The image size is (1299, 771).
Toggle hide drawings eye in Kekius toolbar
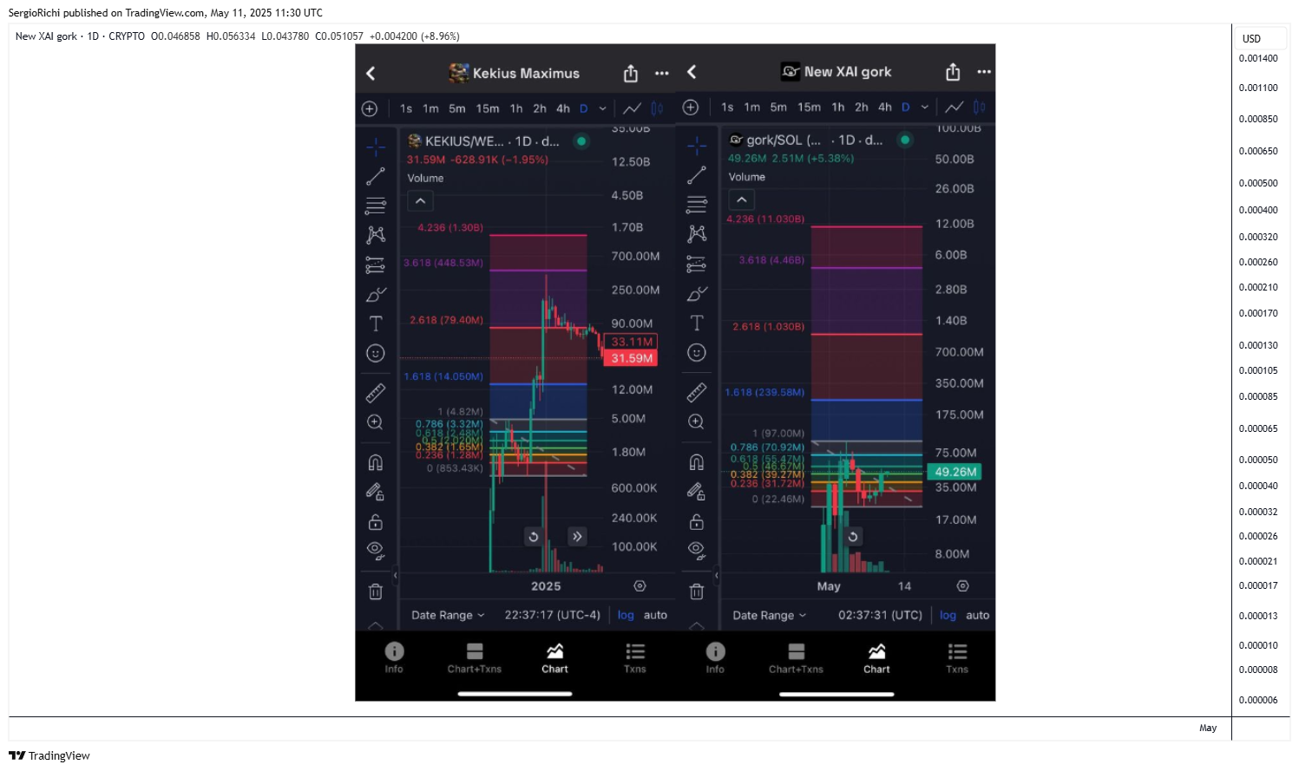coord(376,550)
